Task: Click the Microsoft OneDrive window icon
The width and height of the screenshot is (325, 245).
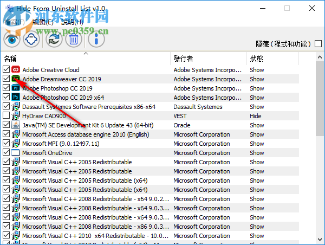Action: 16,152
